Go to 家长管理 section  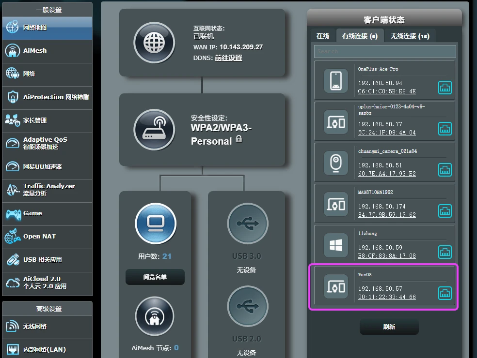click(x=47, y=121)
